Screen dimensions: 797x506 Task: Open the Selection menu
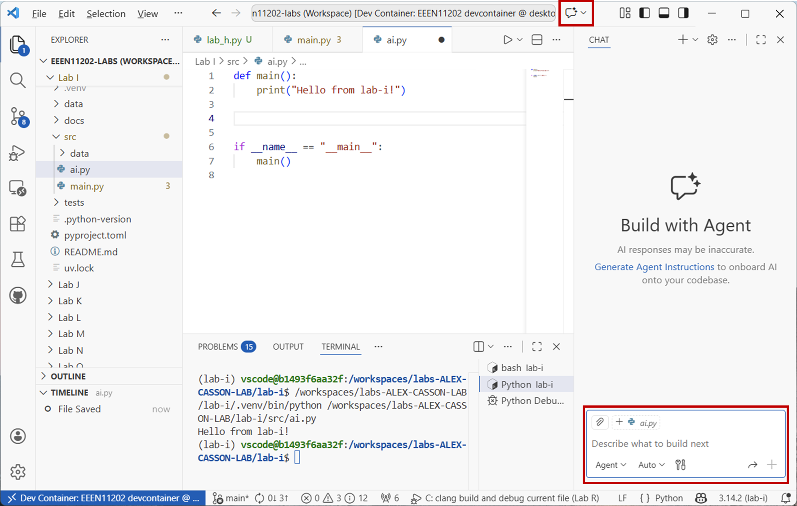click(x=106, y=13)
